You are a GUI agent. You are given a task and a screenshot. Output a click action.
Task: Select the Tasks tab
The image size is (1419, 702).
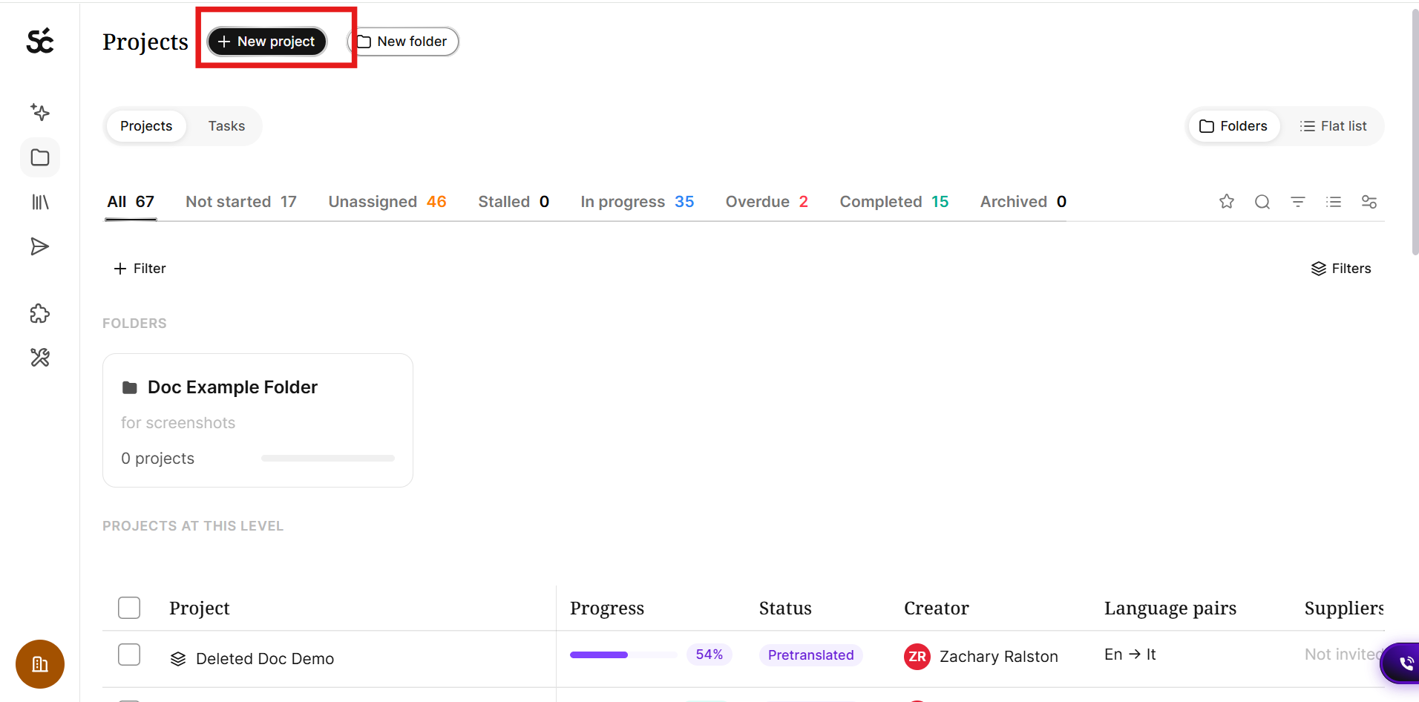point(226,126)
